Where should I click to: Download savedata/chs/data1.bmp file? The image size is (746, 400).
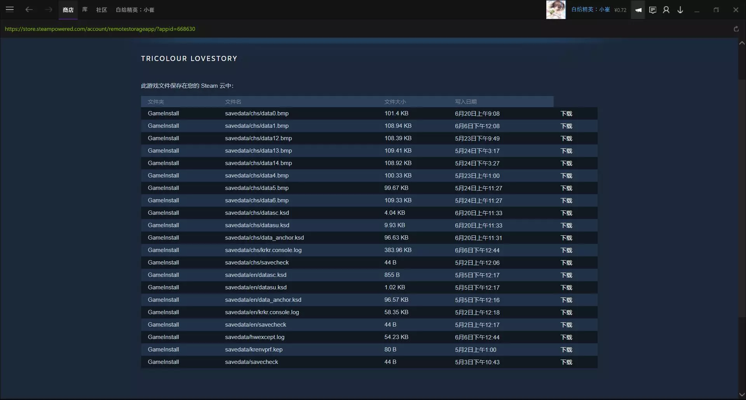566,126
